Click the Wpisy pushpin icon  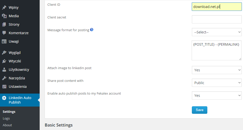(x=4, y=7)
